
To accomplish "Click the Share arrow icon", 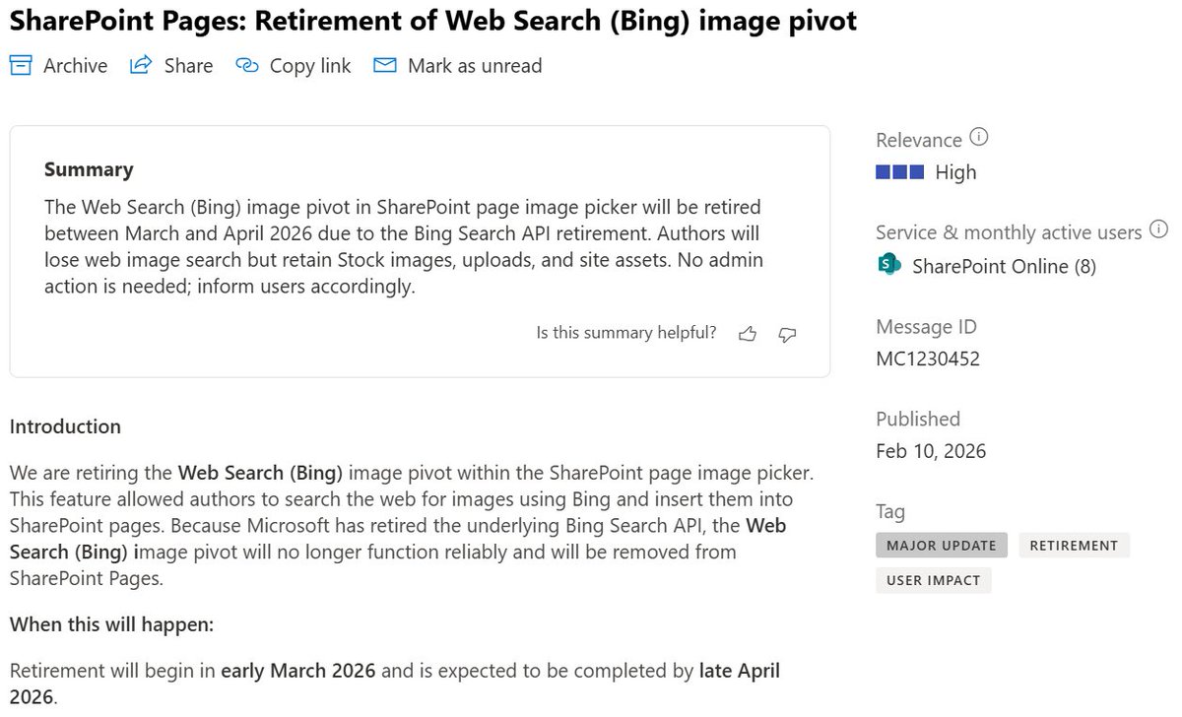I will 142,65.
